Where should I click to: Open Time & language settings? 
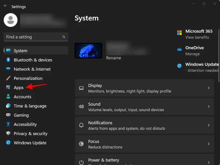pos(30,106)
